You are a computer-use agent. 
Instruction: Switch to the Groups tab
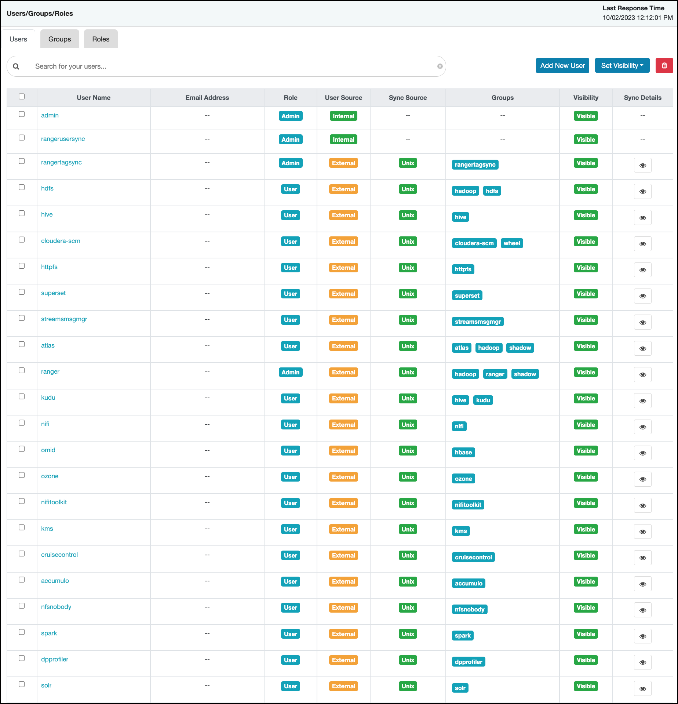click(59, 39)
